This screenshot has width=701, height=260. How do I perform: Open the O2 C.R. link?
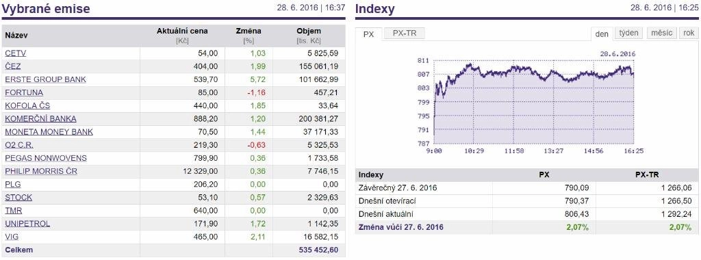click(19, 145)
